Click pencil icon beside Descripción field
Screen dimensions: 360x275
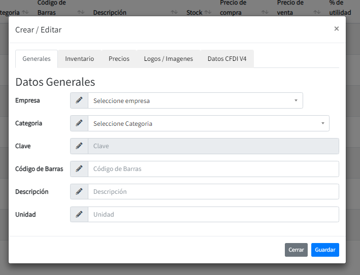coord(79,192)
